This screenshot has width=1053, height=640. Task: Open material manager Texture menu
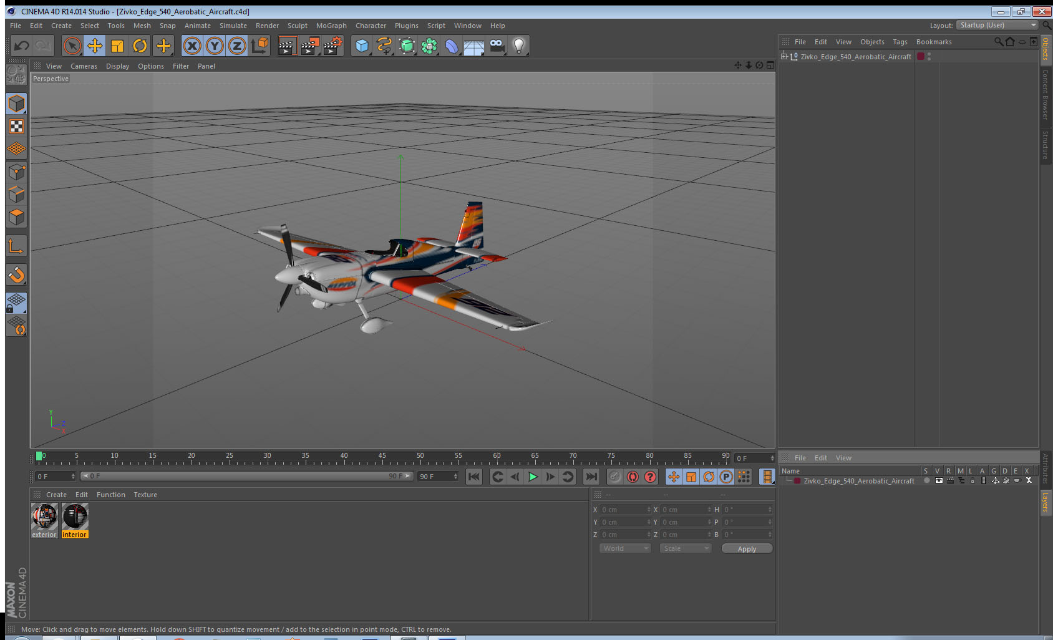(145, 495)
